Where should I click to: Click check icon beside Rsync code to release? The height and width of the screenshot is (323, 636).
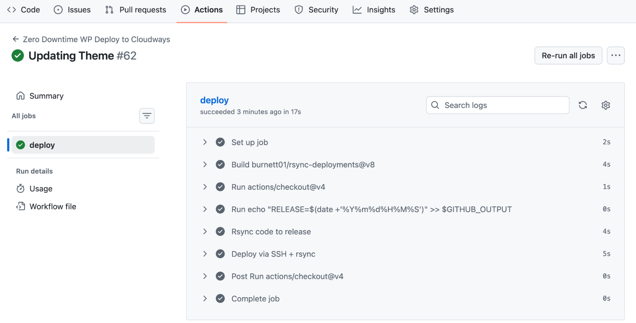pos(220,232)
